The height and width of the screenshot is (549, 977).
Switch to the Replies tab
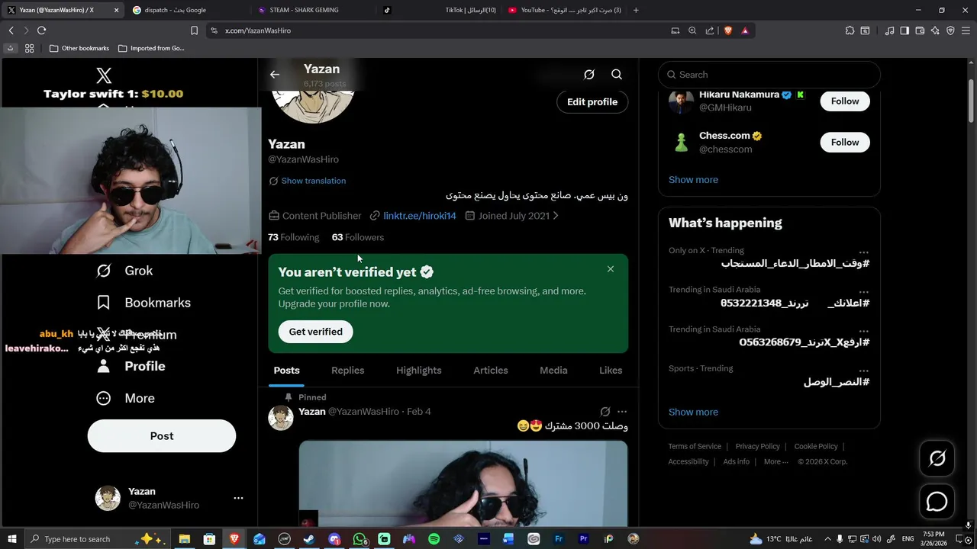coord(347,371)
